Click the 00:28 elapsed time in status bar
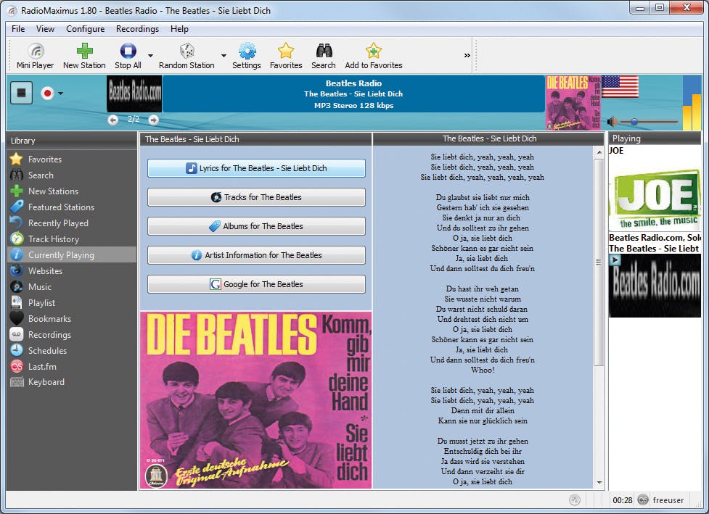 click(622, 500)
